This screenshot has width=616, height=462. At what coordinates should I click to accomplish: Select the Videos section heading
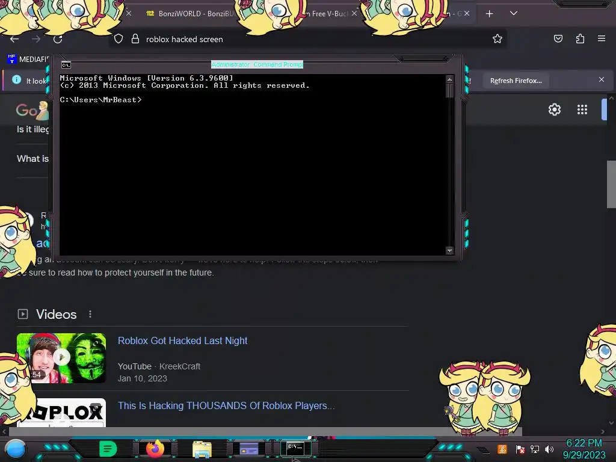(56, 314)
